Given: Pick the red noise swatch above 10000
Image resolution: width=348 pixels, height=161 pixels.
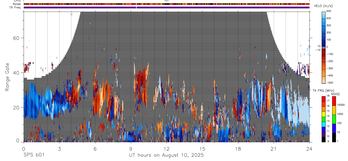Looking at the screenshot, I should click(x=334, y=101).
